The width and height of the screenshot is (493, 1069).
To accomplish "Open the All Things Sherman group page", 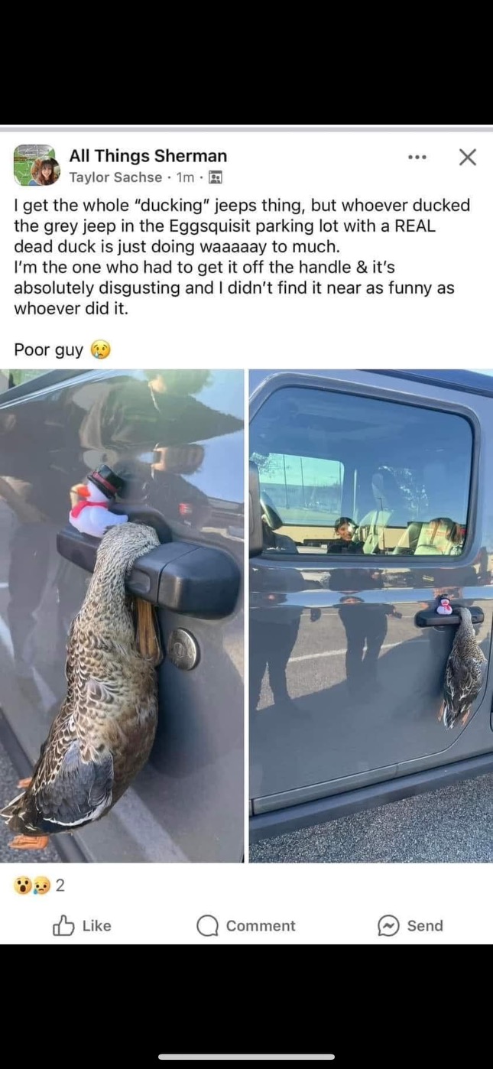I will click(x=148, y=156).
